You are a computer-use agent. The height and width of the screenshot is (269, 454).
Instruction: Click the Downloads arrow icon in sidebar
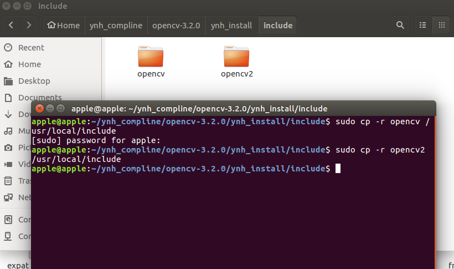click(8, 114)
